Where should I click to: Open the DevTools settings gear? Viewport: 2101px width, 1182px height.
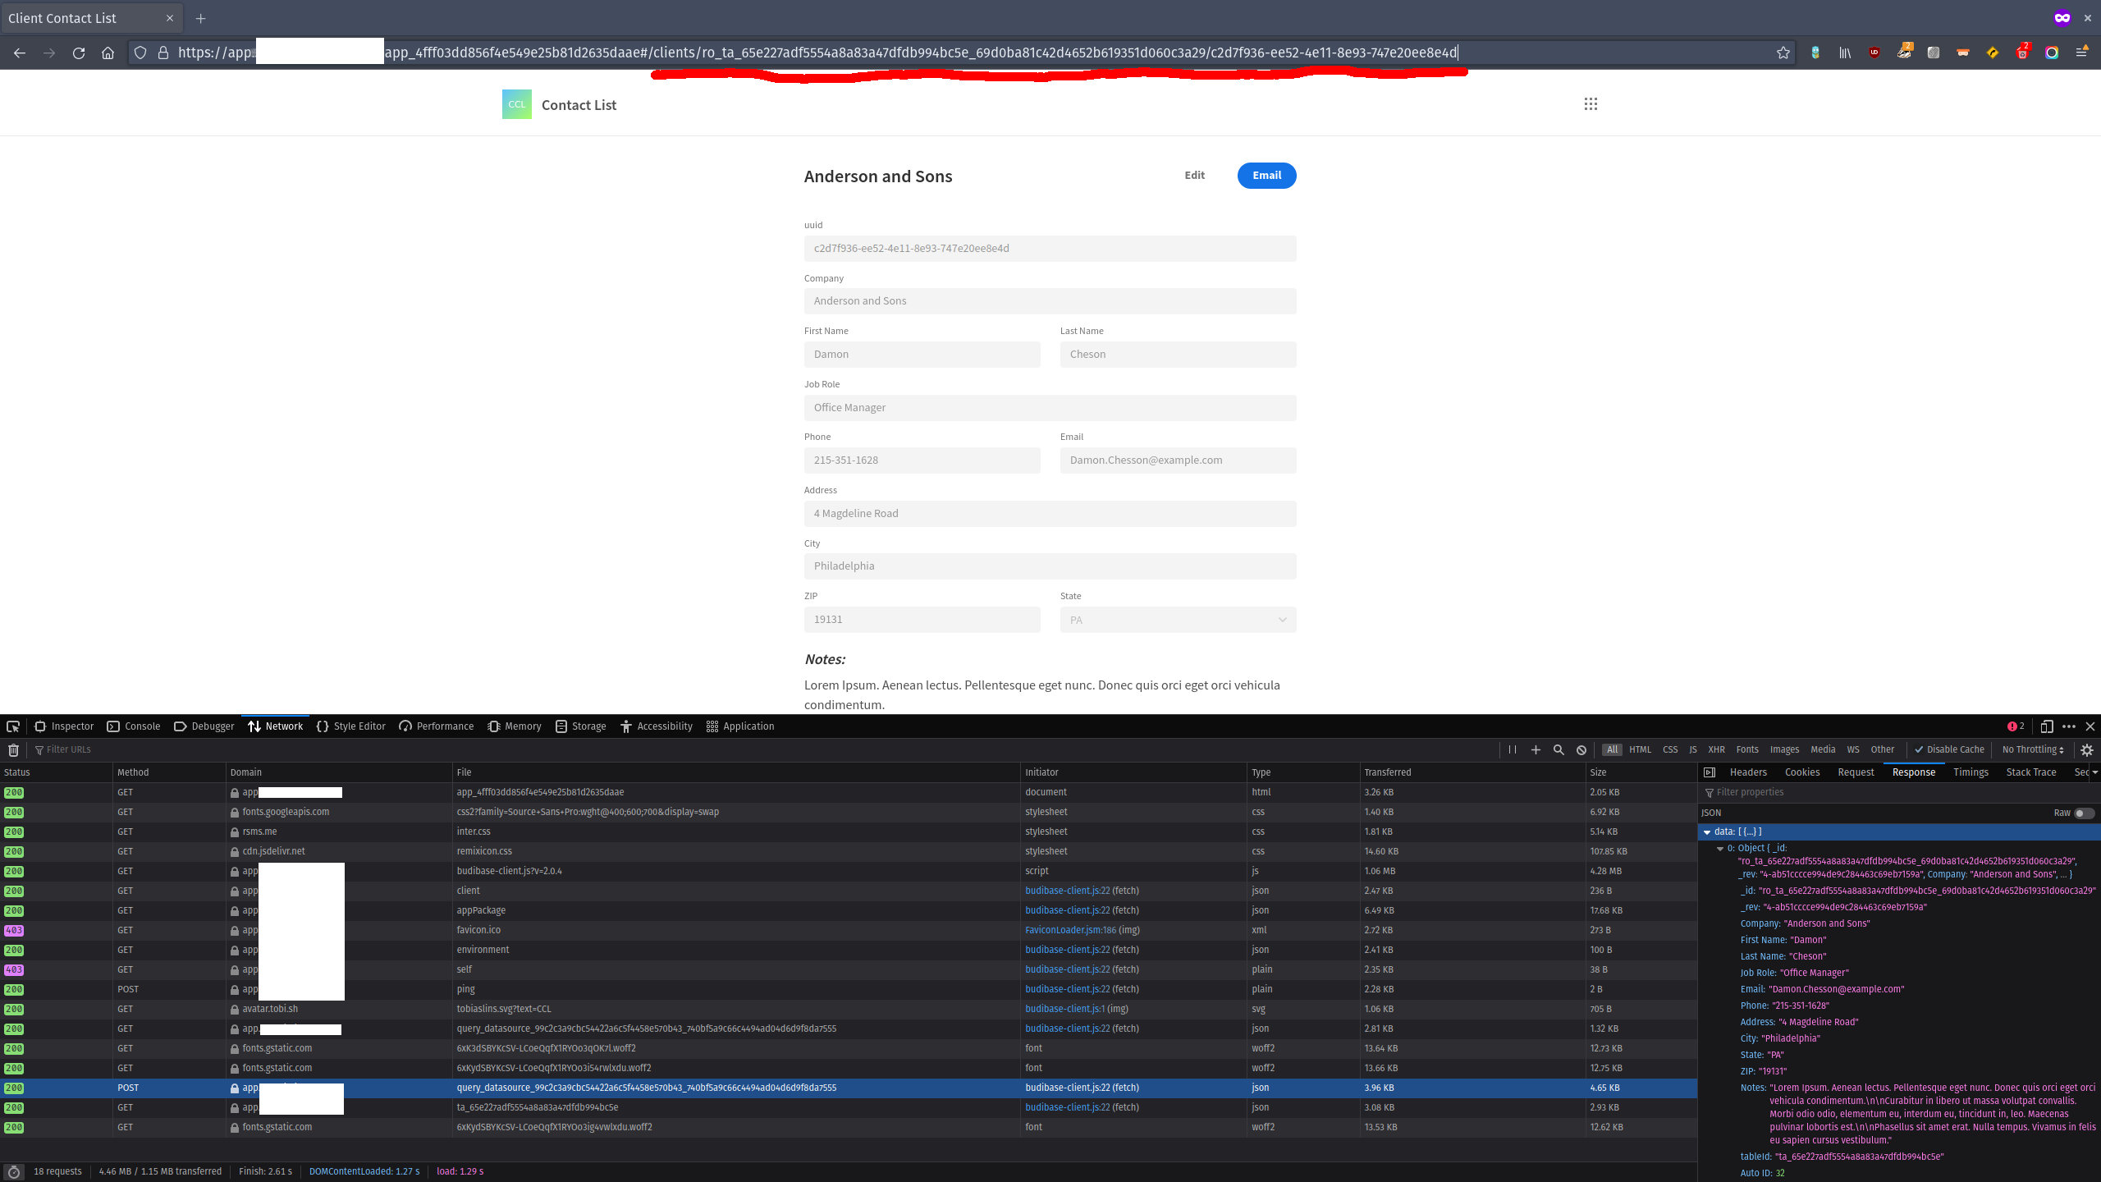[x=2087, y=749]
